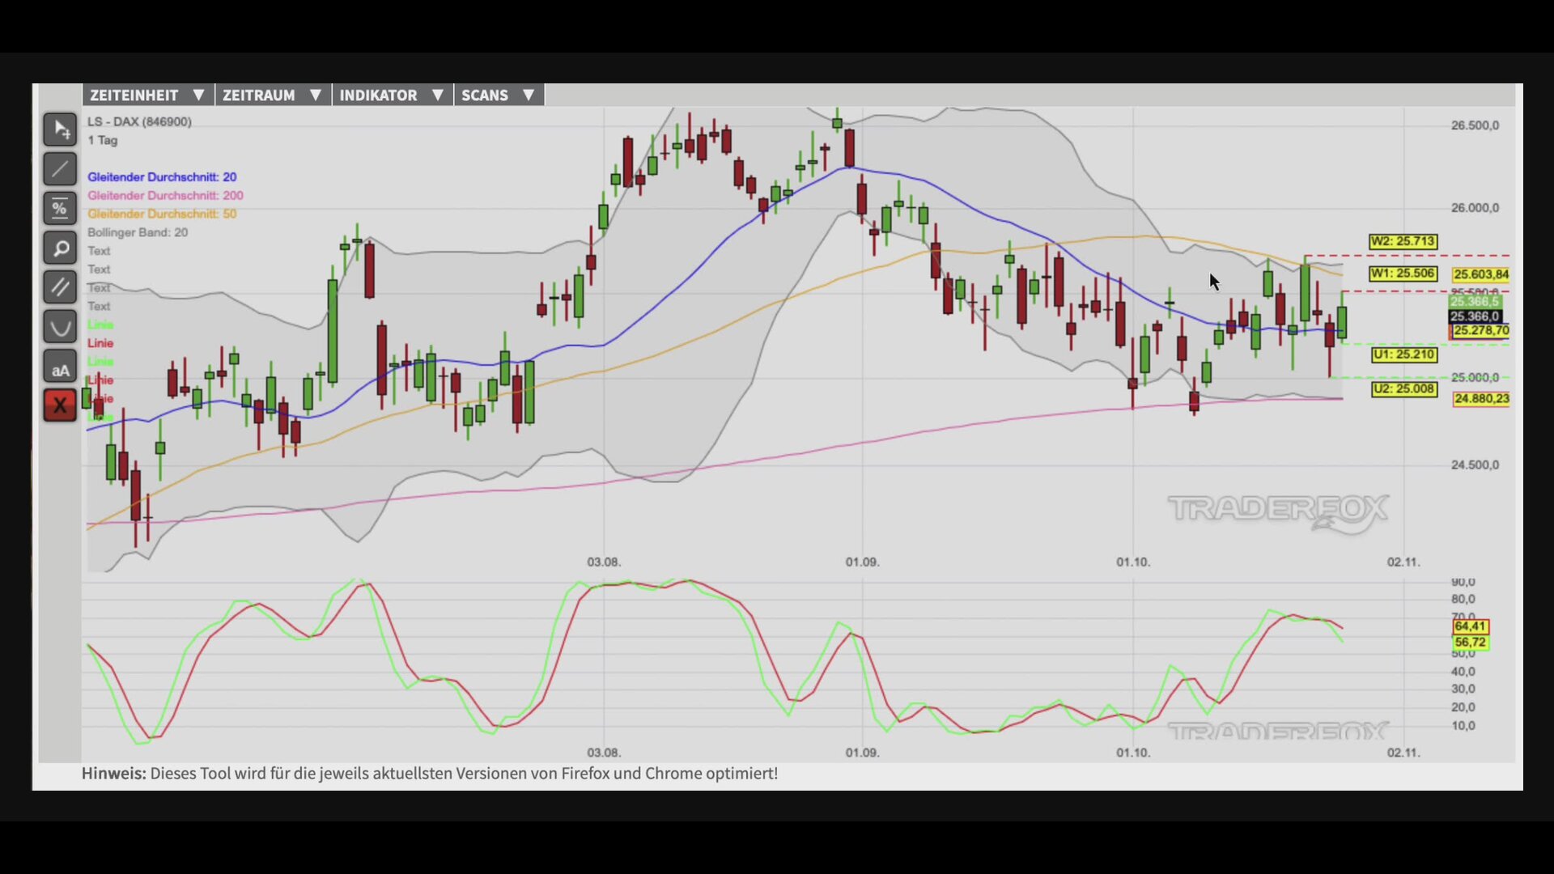1554x874 pixels.
Task: Click legend entry Gleitender Durchschnitt: 200
Action: (x=165, y=195)
